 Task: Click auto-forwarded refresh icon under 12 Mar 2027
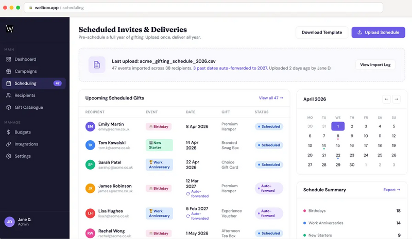coord(188,194)
